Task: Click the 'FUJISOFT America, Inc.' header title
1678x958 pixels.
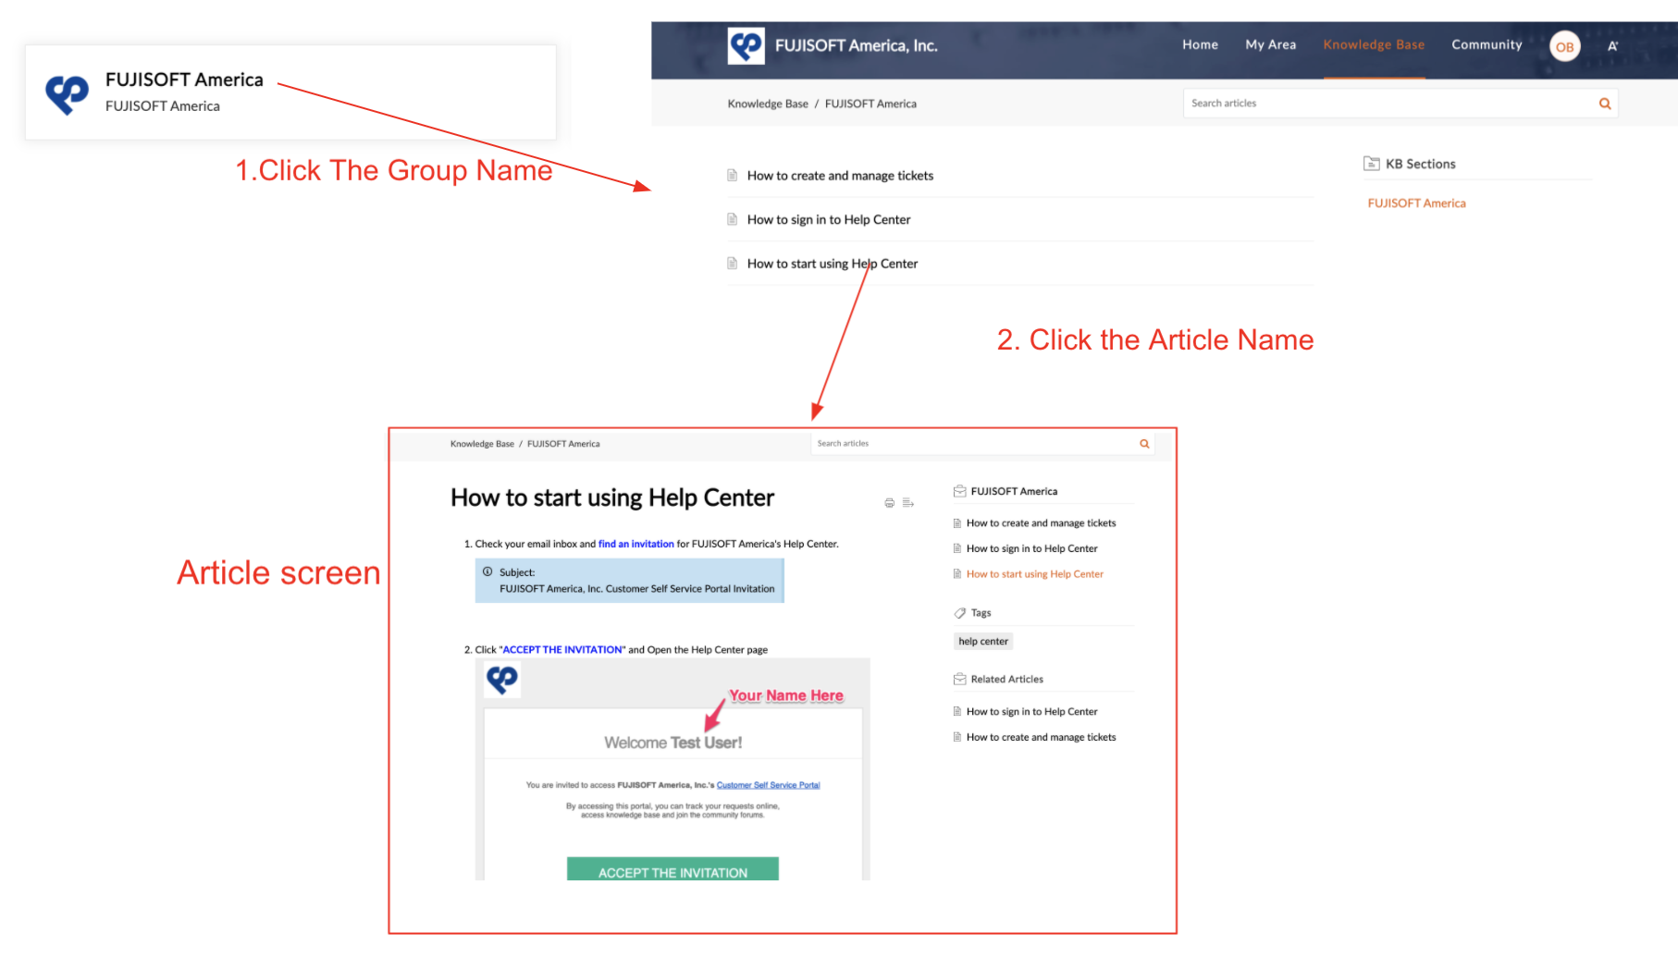Action: tap(856, 45)
